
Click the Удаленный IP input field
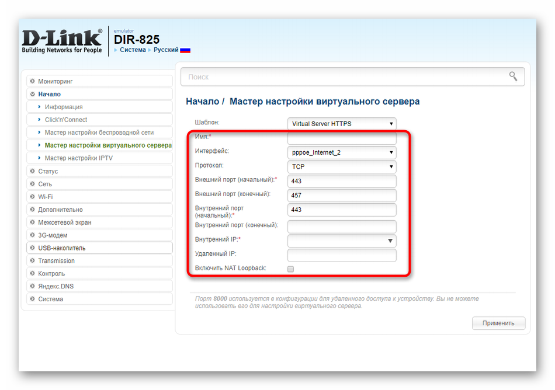(342, 255)
